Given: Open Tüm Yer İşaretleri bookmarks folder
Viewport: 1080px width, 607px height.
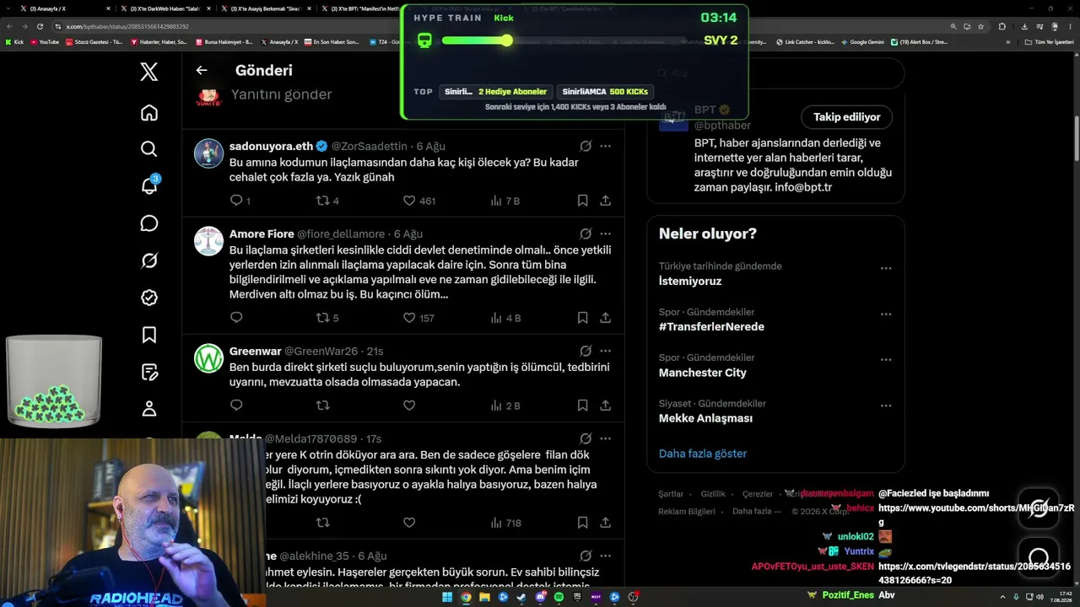Looking at the screenshot, I should coord(1050,41).
